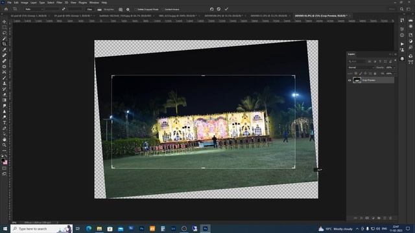
Task: Select the Magic Wand tool
Action: click(x=5, y=39)
